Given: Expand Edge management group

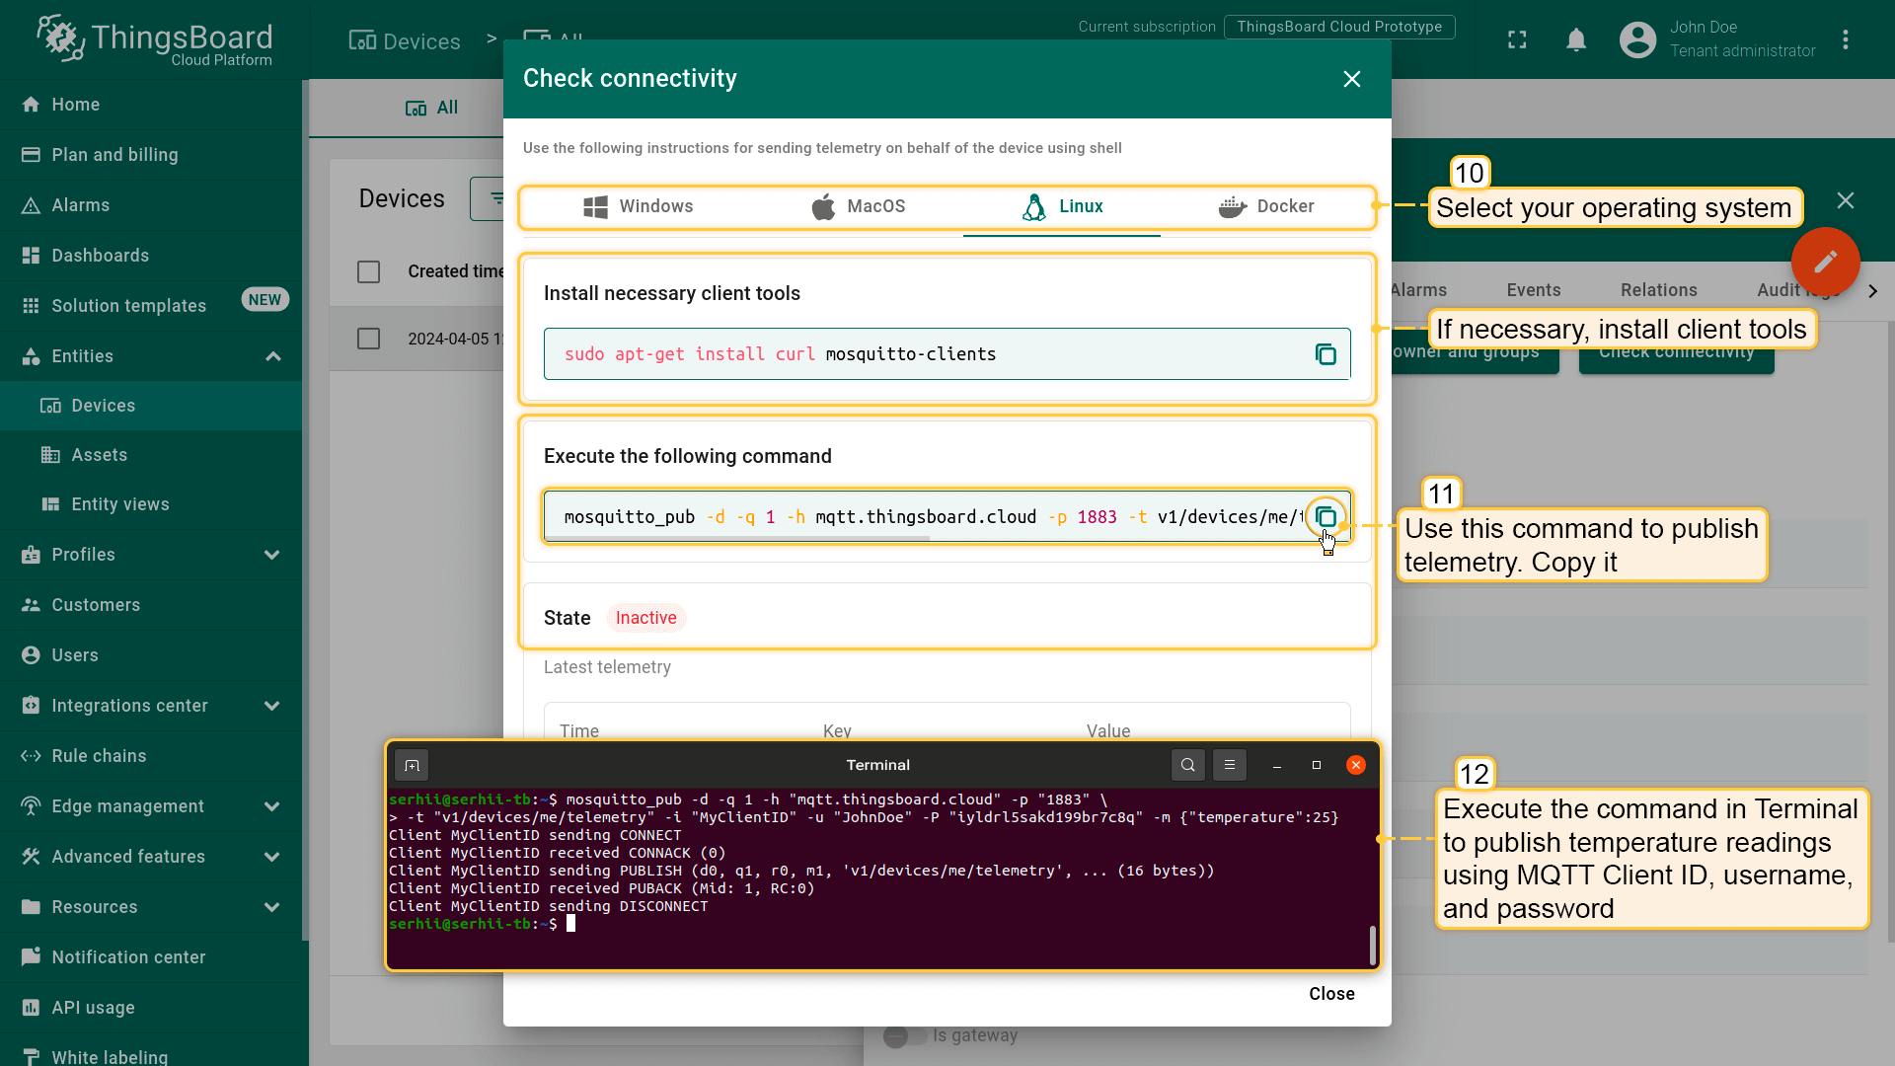Looking at the screenshot, I should point(271,806).
